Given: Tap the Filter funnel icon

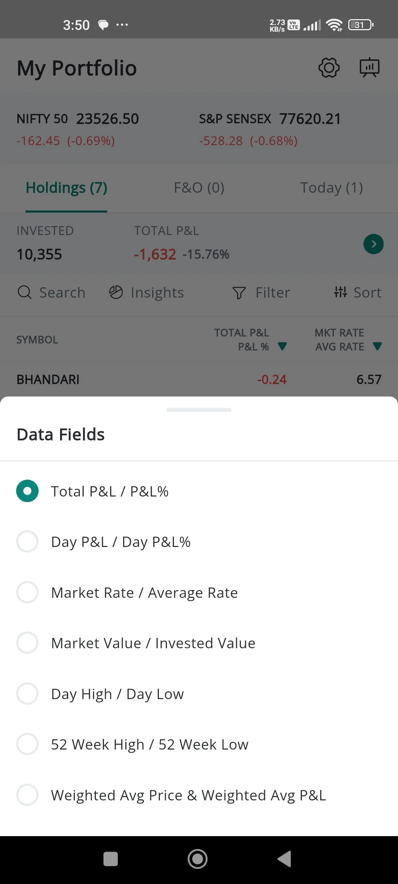Looking at the screenshot, I should 239,293.
